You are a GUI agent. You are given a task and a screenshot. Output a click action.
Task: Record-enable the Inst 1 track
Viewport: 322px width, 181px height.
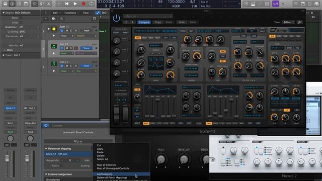[76, 48]
